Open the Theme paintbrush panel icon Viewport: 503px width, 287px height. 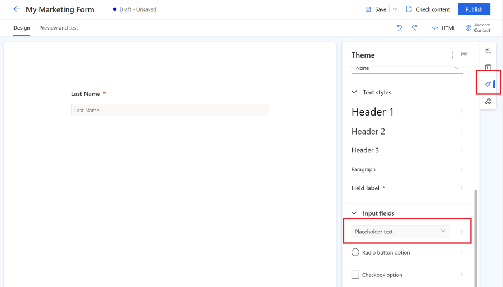tap(488, 84)
